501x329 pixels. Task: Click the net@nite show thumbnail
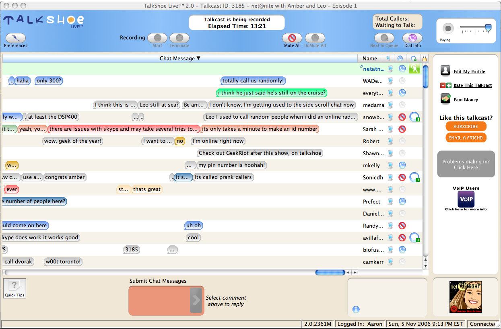coord(466,297)
